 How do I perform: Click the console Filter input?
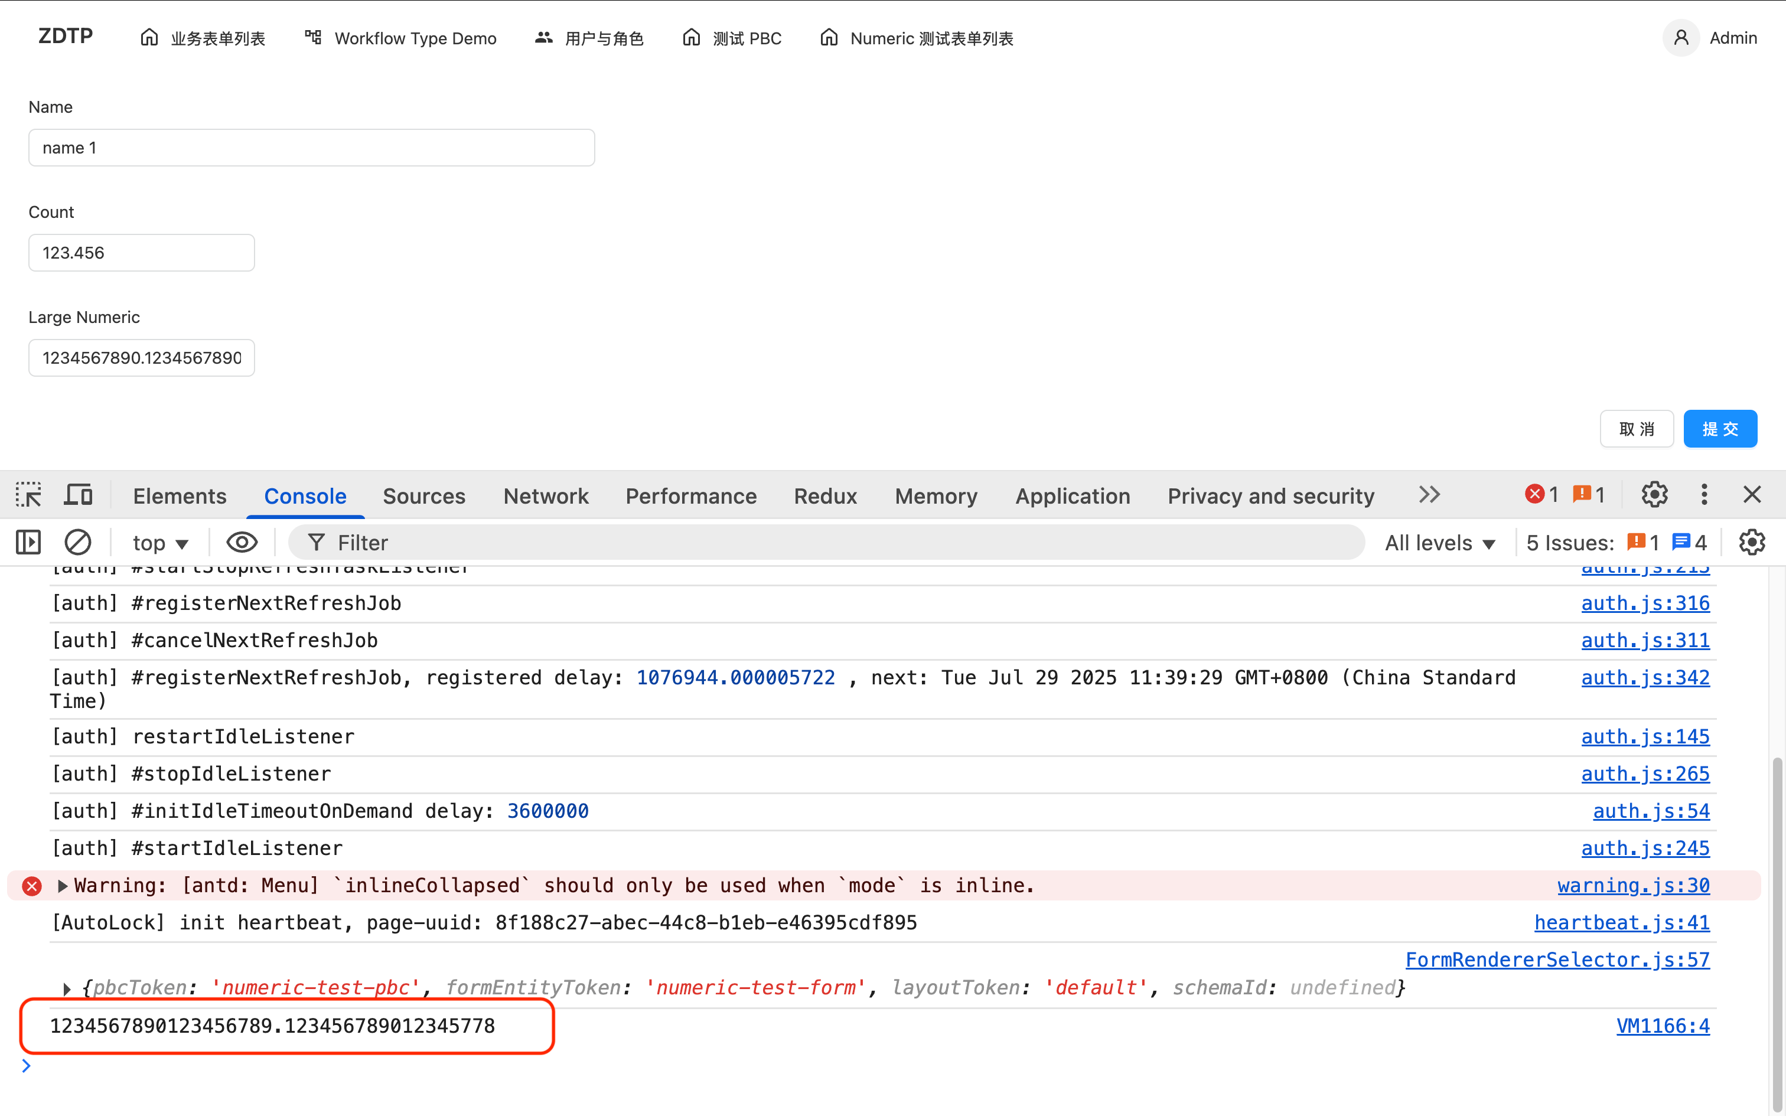pyautogui.click(x=826, y=543)
